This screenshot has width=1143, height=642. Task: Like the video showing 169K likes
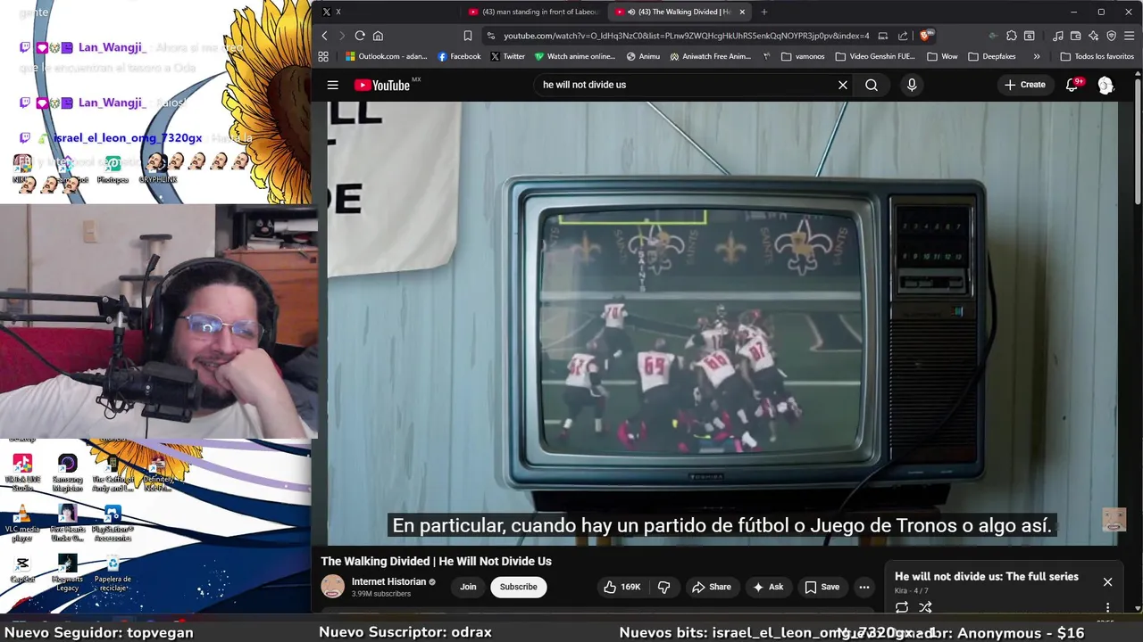click(622, 587)
